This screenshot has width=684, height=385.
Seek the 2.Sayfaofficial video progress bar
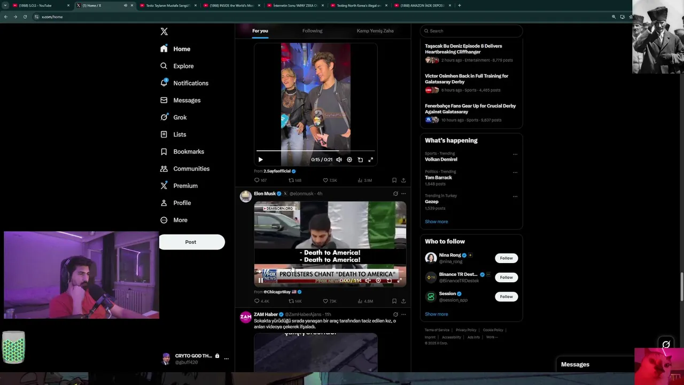315,151
